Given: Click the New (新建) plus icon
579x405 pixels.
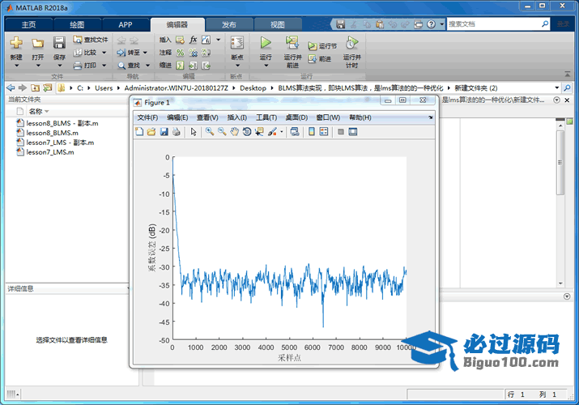Looking at the screenshot, I should pos(16,43).
